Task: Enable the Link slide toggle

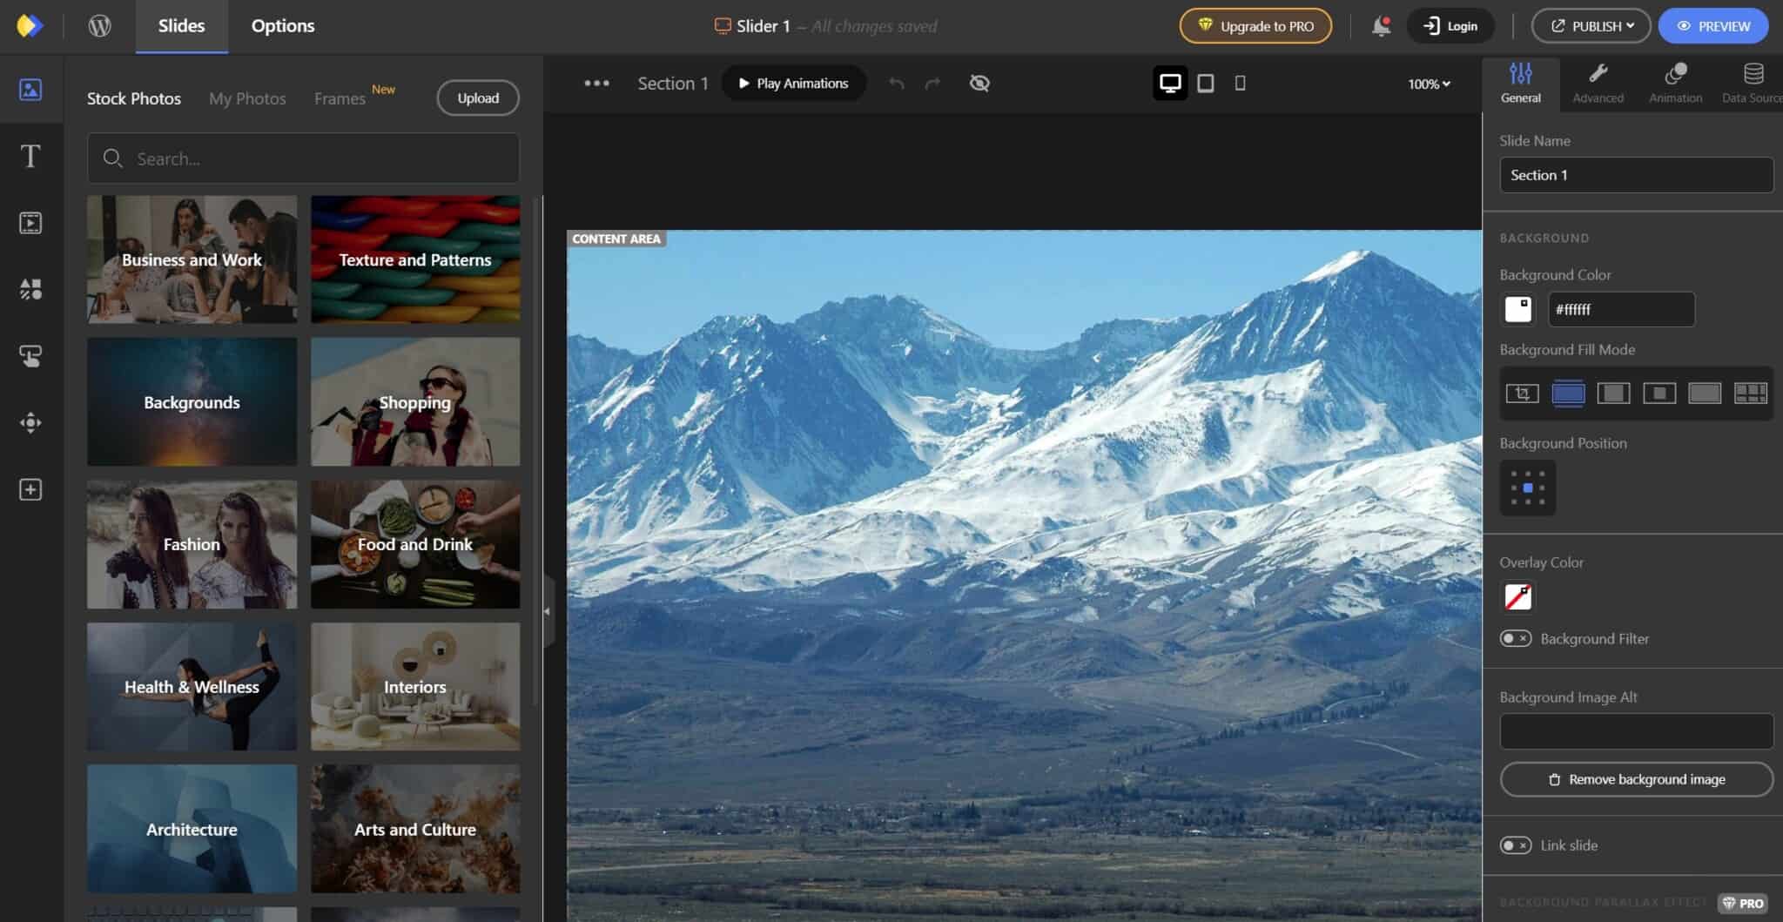Action: coord(1516,845)
